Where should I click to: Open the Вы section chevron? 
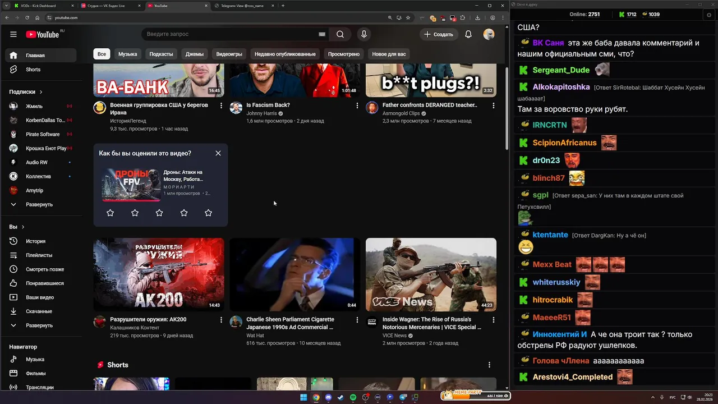23,227
